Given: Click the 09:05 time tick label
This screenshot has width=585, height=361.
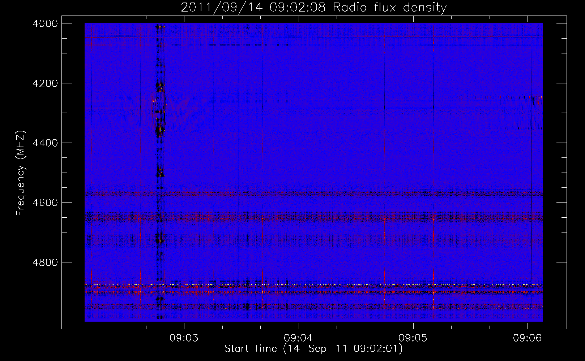Looking at the screenshot, I should [x=413, y=338].
